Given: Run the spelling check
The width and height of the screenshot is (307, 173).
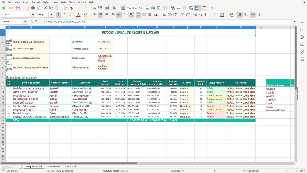Looking at the screenshot, I should [100, 8].
